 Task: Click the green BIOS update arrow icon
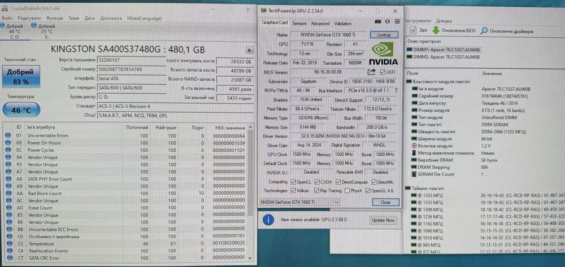(436, 30)
